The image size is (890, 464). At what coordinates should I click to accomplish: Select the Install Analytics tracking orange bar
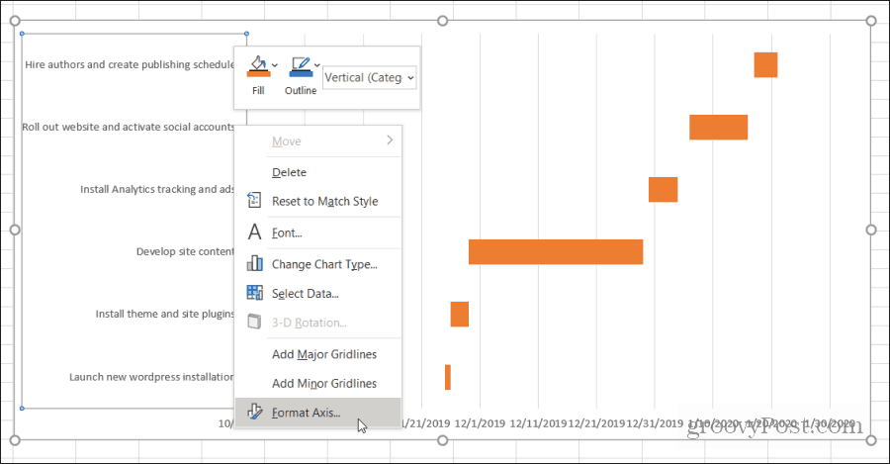pyautogui.click(x=663, y=190)
